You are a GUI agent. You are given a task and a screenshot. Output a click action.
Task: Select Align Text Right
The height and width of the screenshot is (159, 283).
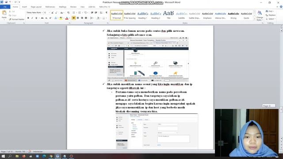[82, 18]
